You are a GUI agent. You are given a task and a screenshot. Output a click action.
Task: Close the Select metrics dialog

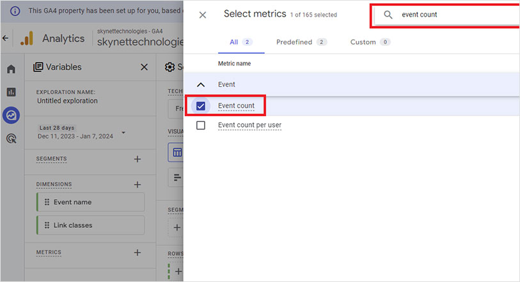point(203,15)
